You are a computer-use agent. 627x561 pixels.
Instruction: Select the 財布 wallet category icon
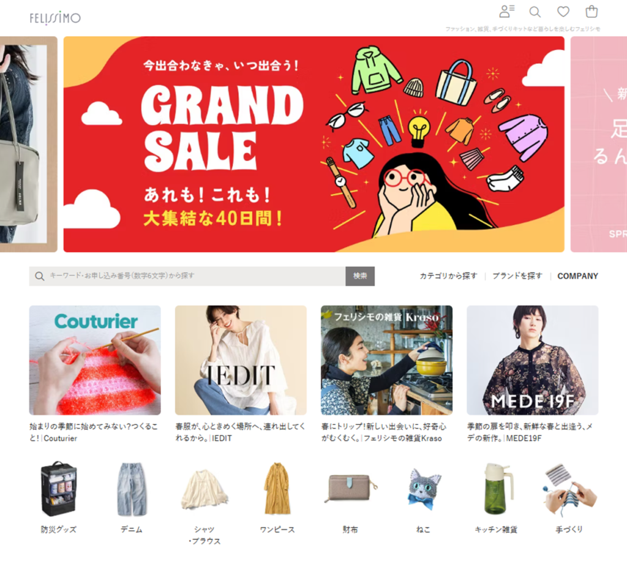[x=351, y=488]
